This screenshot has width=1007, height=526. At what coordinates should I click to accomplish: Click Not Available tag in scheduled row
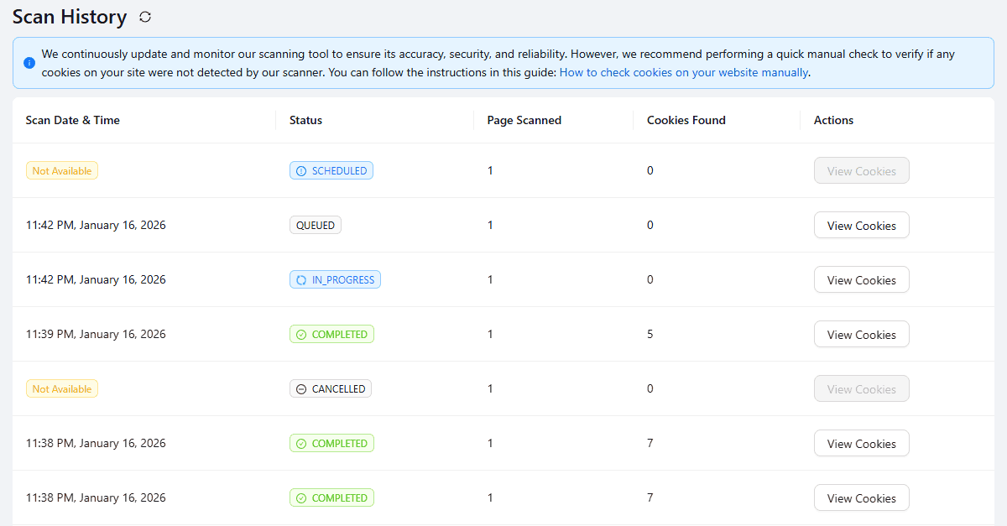coord(62,170)
